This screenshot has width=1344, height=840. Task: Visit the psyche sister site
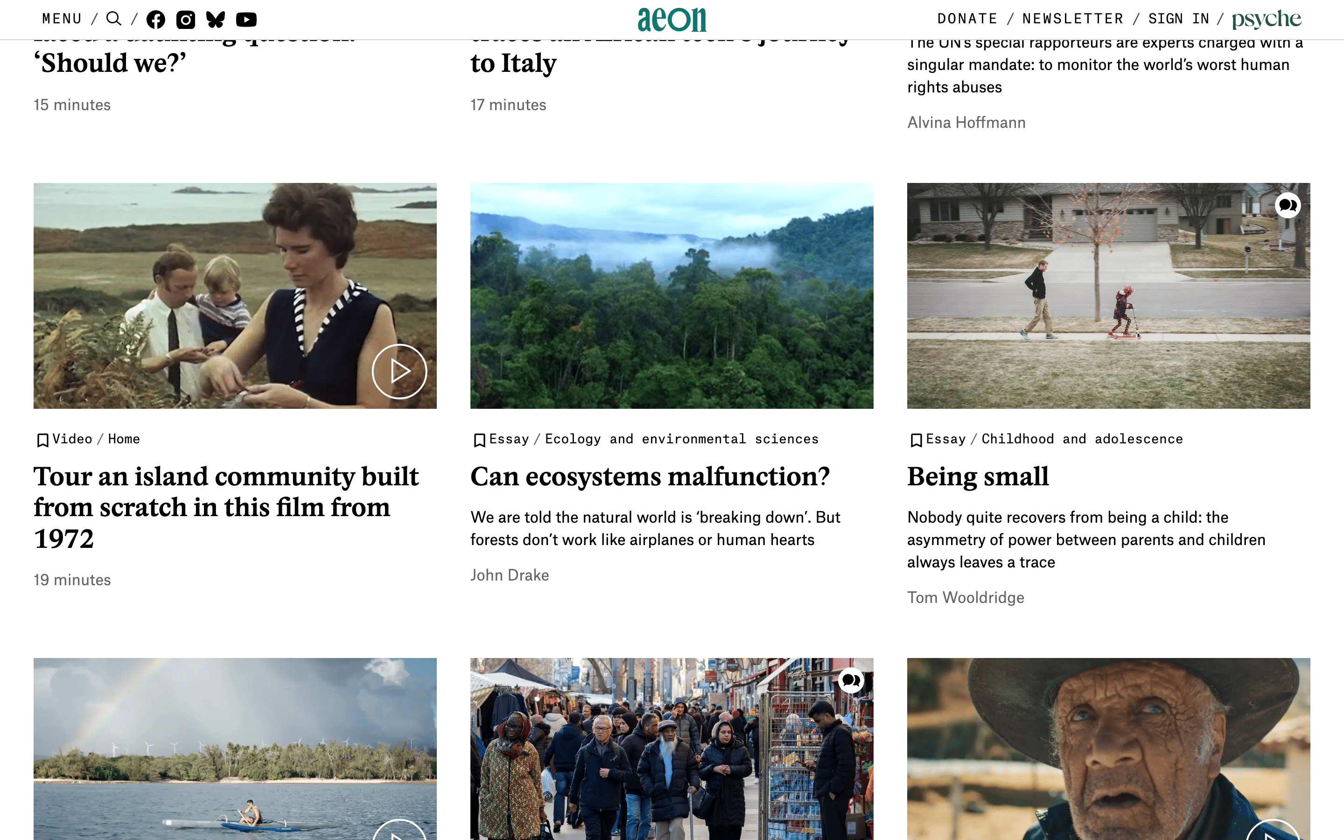(x=1267, y=20)
